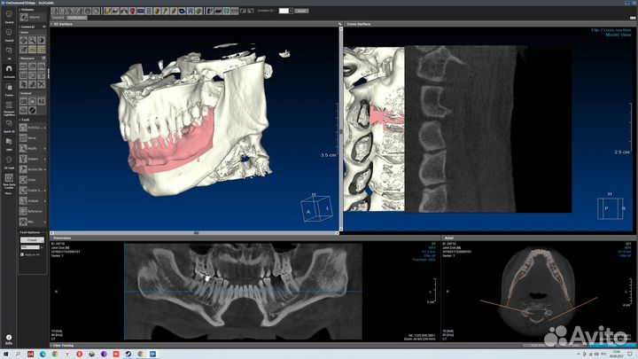Click the horizontal scrollbar under 3D view
The image size is (638, 359).
point(195,233)
